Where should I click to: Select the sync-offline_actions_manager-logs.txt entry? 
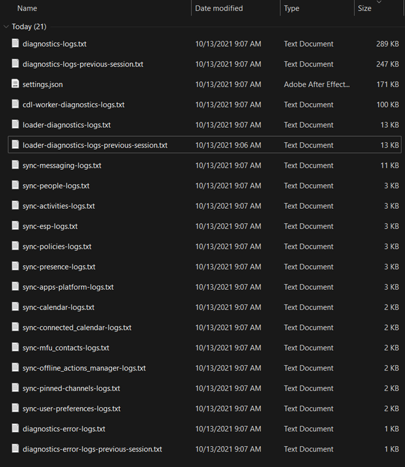(x=84, y=368)
